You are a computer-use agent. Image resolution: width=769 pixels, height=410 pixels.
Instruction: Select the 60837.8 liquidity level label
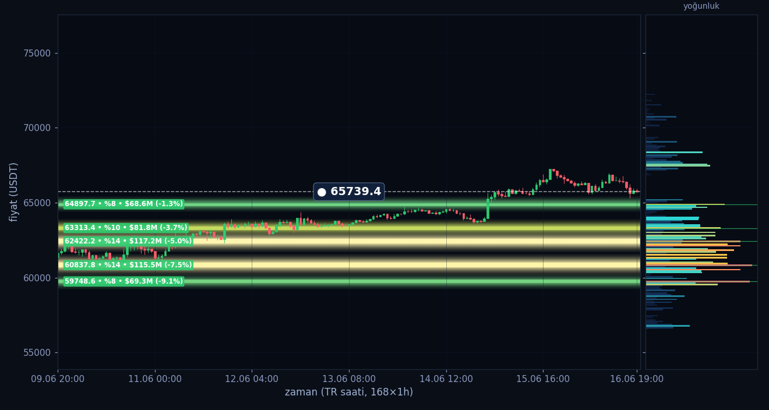pyautogui.click(x=128, y=265)
